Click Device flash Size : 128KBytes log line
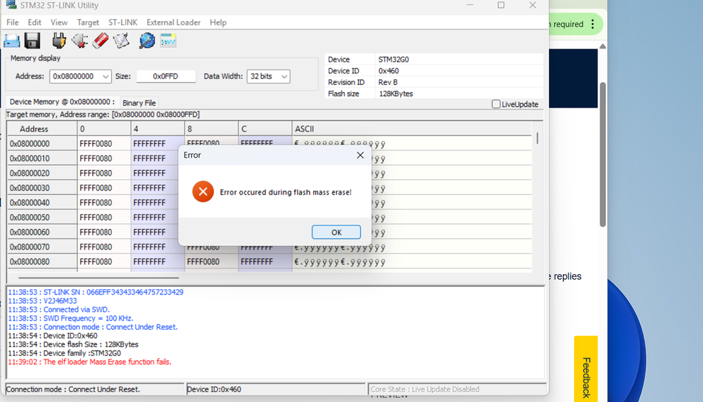The width and height of the screenshot is (703, 402). click(73, 344)
